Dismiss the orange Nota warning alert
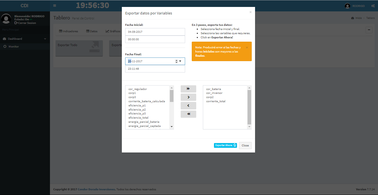Viewport: 378px width, 195px height. 247,47
